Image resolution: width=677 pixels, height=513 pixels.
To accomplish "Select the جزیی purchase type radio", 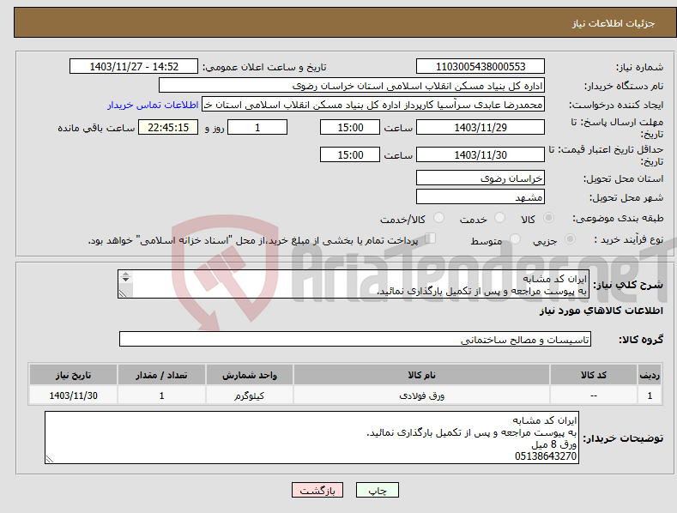I will [570, 239].
